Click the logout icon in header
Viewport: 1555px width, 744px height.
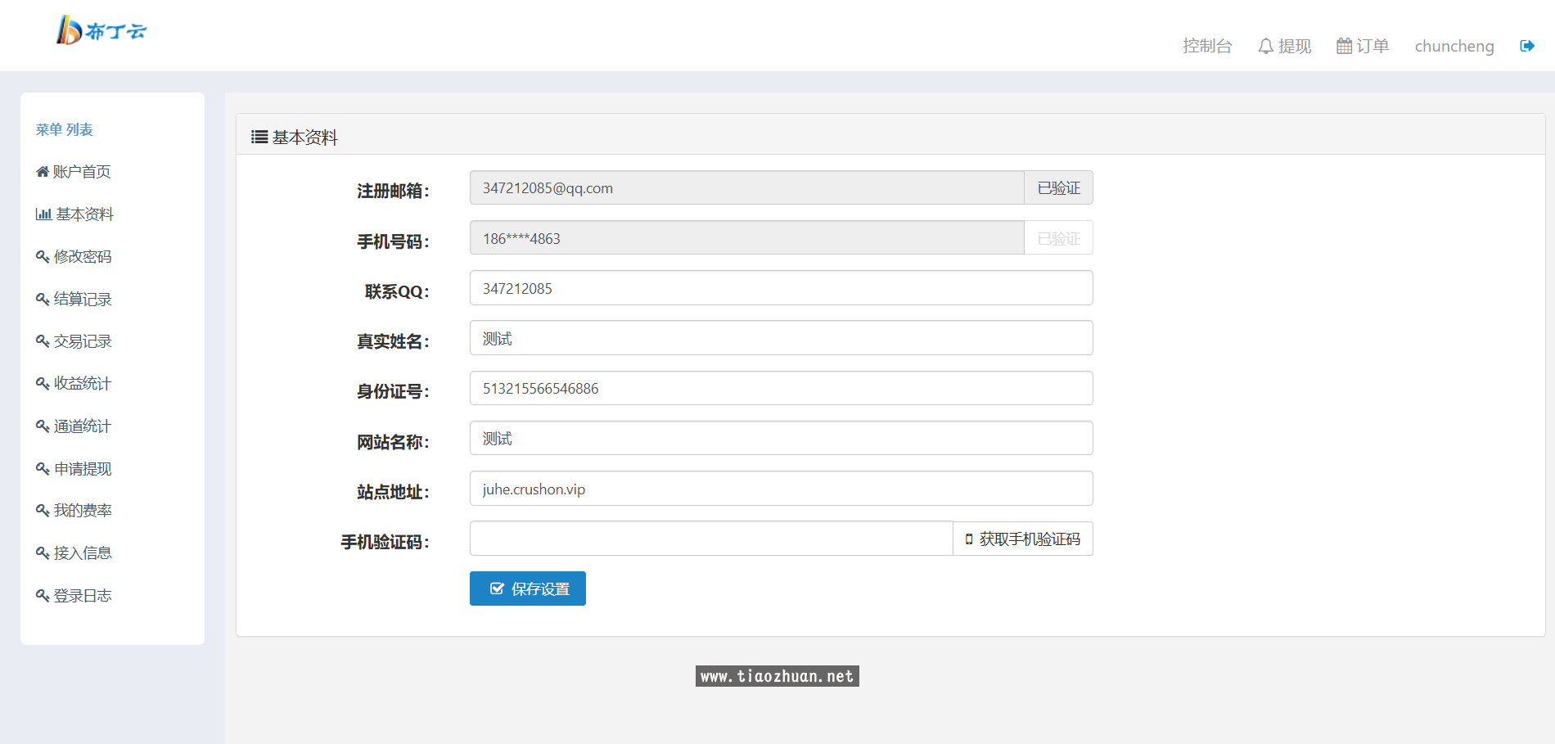pos(1526,46)
